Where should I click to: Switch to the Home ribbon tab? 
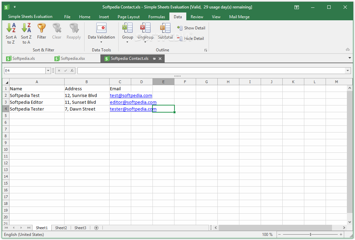pyautogui.click(x=85, y=17)
